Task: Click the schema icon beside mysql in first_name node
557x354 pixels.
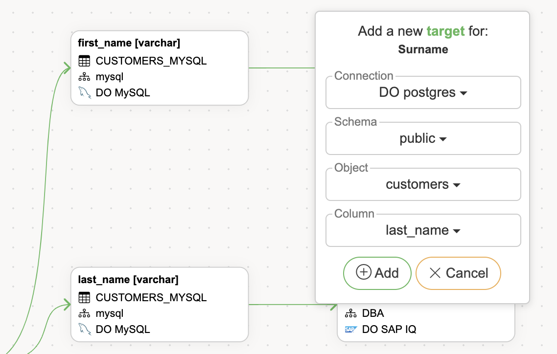Action: tap(84, 77)
